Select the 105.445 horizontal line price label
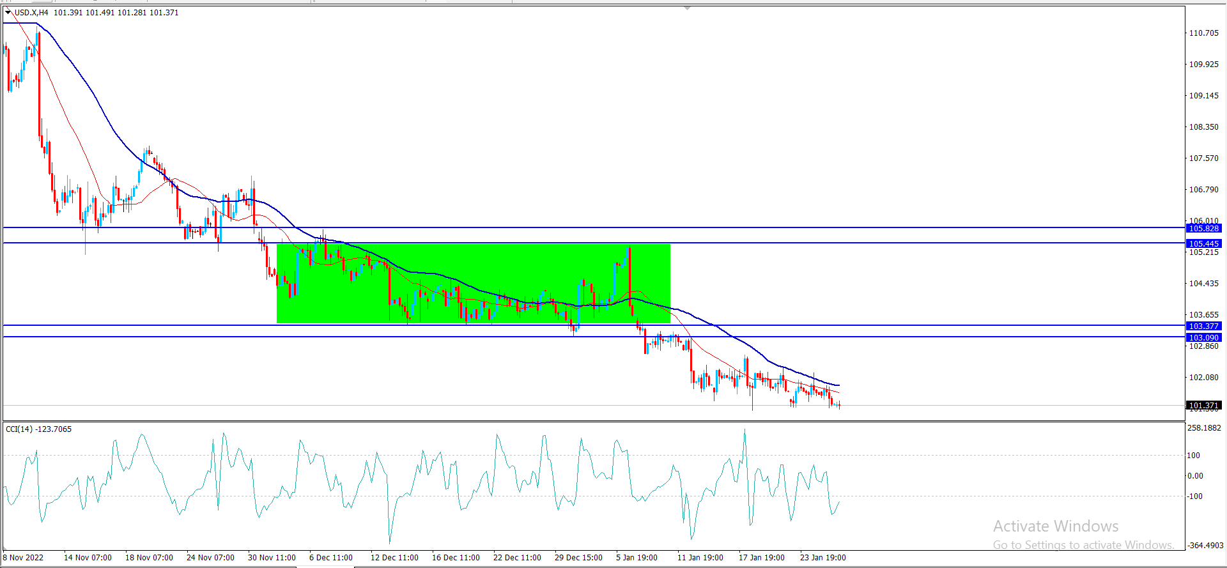The width and height of the screenshot is (1227, 568). (1204, 243)
